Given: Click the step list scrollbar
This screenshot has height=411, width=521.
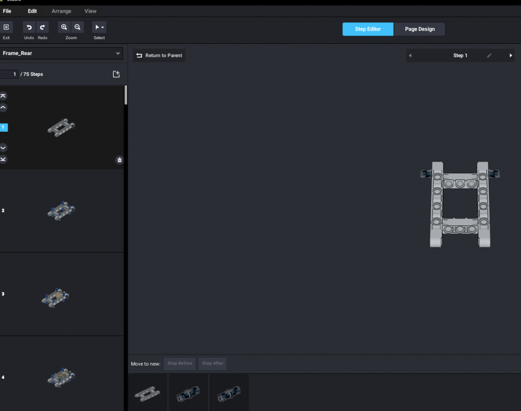Looking at the screenshot, I should point(126,95).
